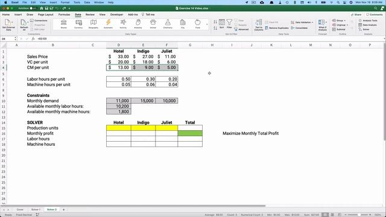Click the Advanced filter option

pos(241,30)
